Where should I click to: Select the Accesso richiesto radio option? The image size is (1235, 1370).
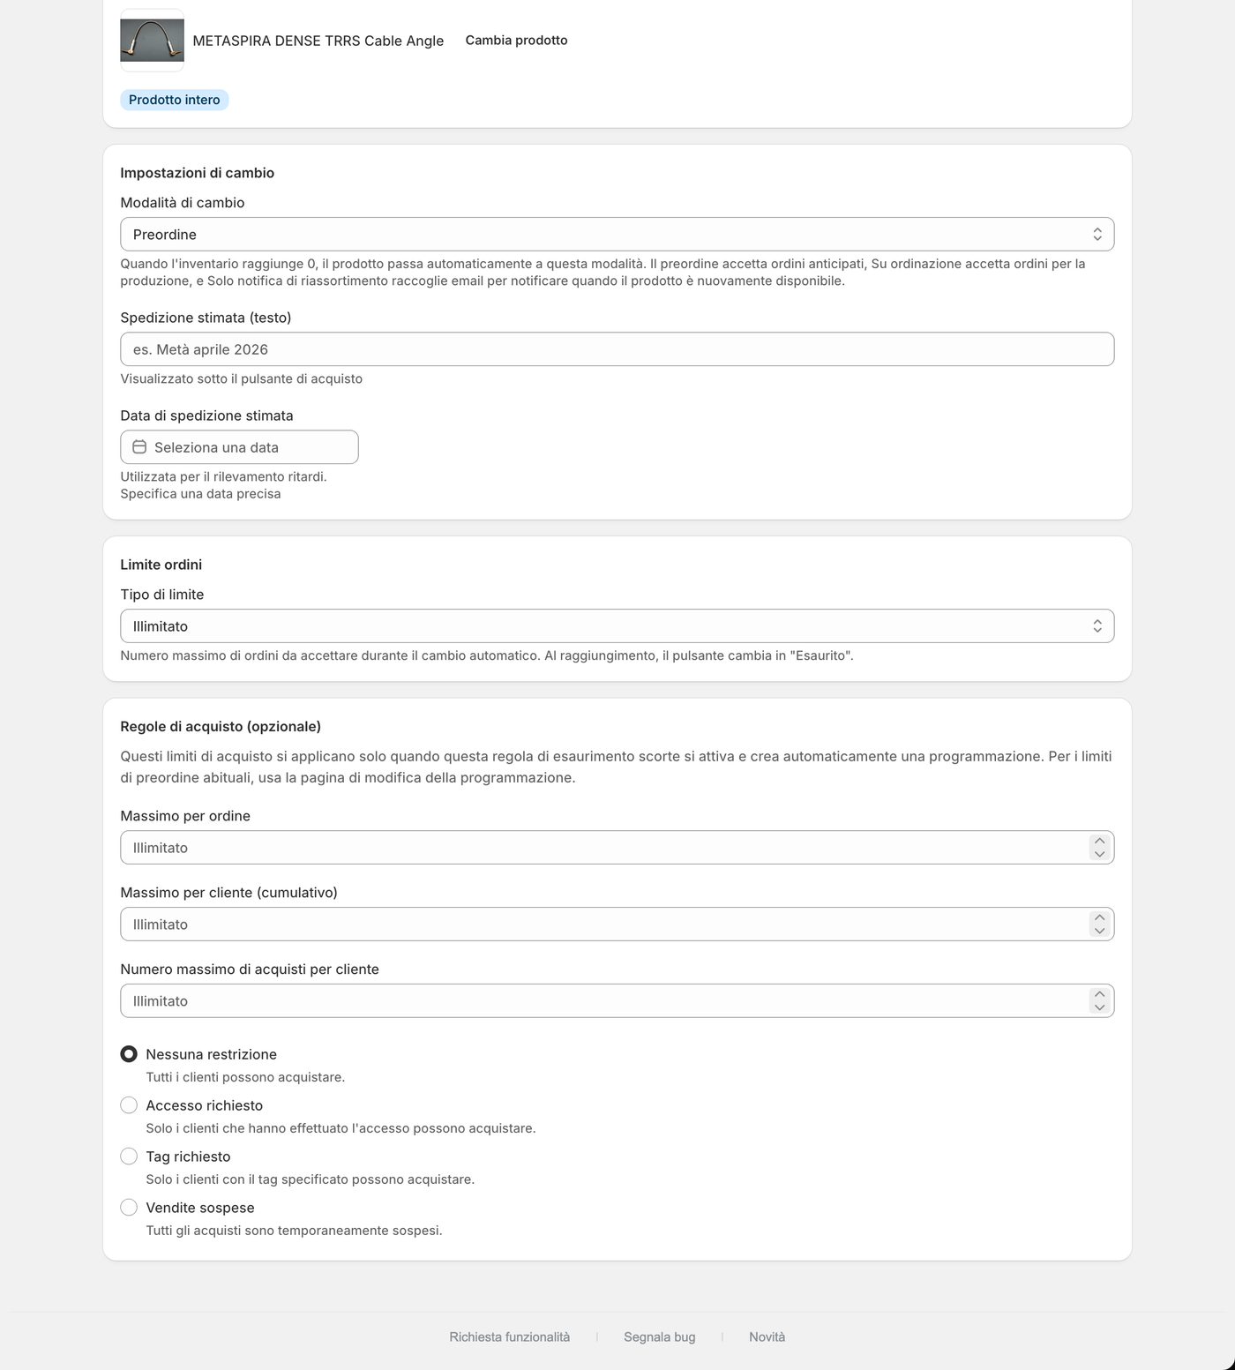[129, 1105]
